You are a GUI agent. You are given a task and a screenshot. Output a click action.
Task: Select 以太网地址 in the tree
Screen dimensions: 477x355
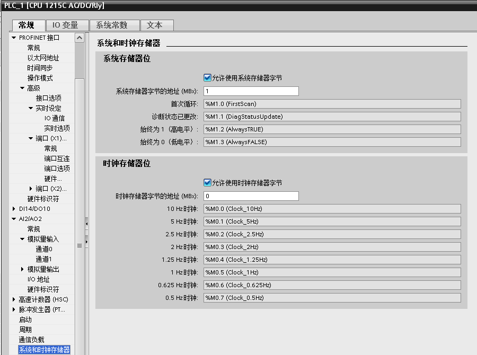(x=43, y=58)
